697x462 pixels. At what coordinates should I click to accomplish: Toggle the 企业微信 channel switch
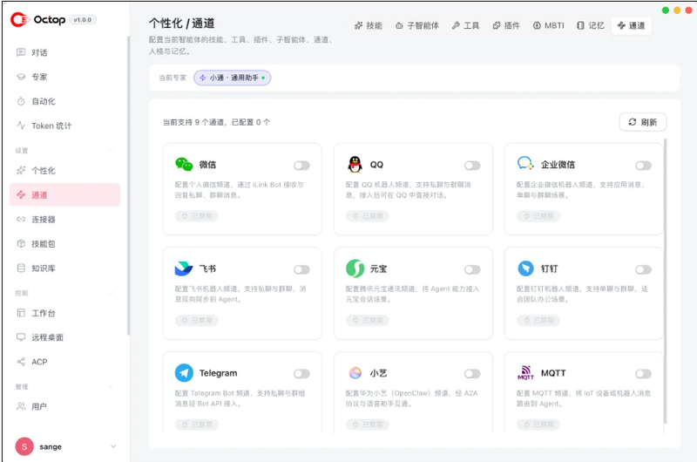pyautogui.click(x=643, y=166)
